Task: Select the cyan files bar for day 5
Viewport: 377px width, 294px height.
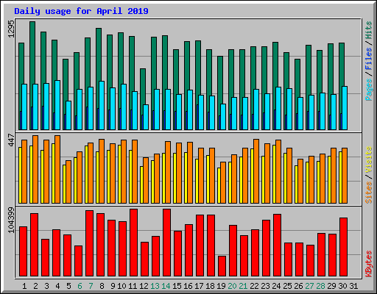Action: (x=68, y=115)
